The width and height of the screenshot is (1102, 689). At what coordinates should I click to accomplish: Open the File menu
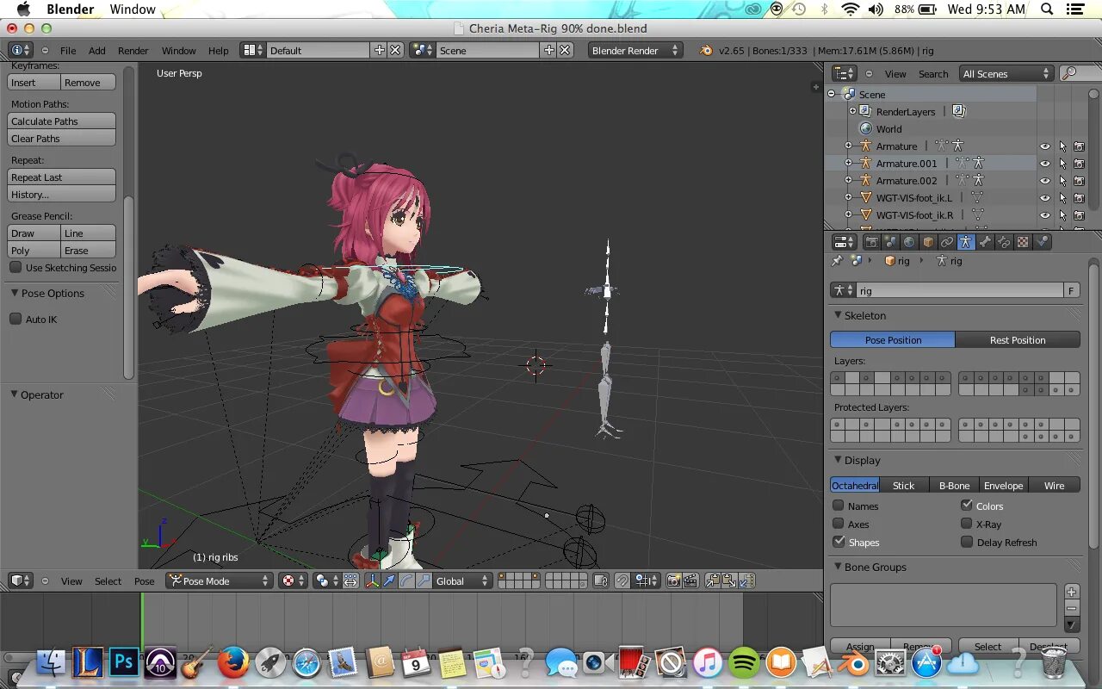68,51
